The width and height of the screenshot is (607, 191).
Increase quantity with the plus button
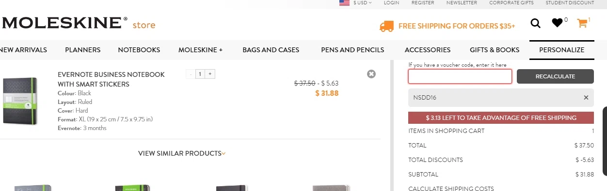[x=210, y=74]
